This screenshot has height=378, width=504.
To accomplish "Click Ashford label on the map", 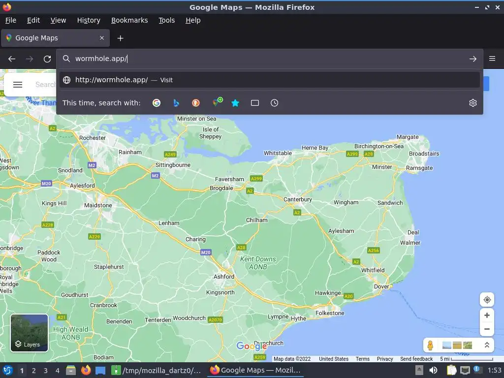I will tap(224, 277).
